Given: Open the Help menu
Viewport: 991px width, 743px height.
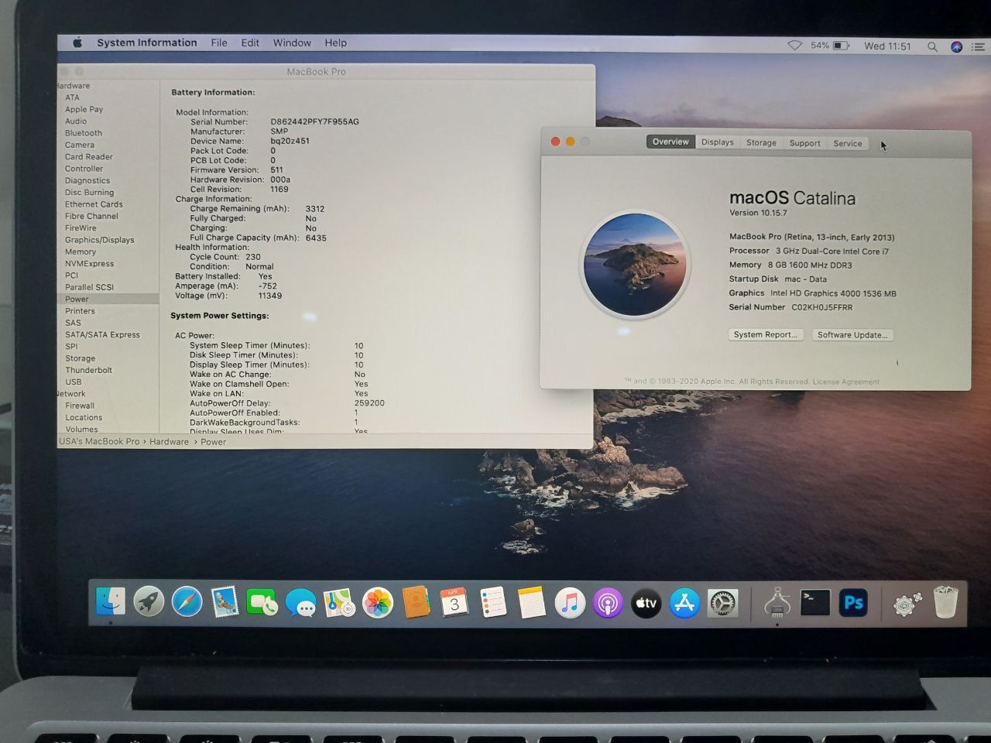Looking at the screenshot, I should coord(335,43).
